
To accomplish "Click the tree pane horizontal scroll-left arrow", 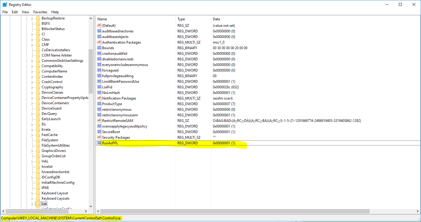I will pyautogui.click(x=3, y=211).
